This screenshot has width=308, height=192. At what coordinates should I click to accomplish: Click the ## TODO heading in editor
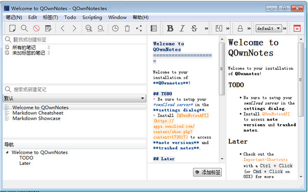(162, 94)
